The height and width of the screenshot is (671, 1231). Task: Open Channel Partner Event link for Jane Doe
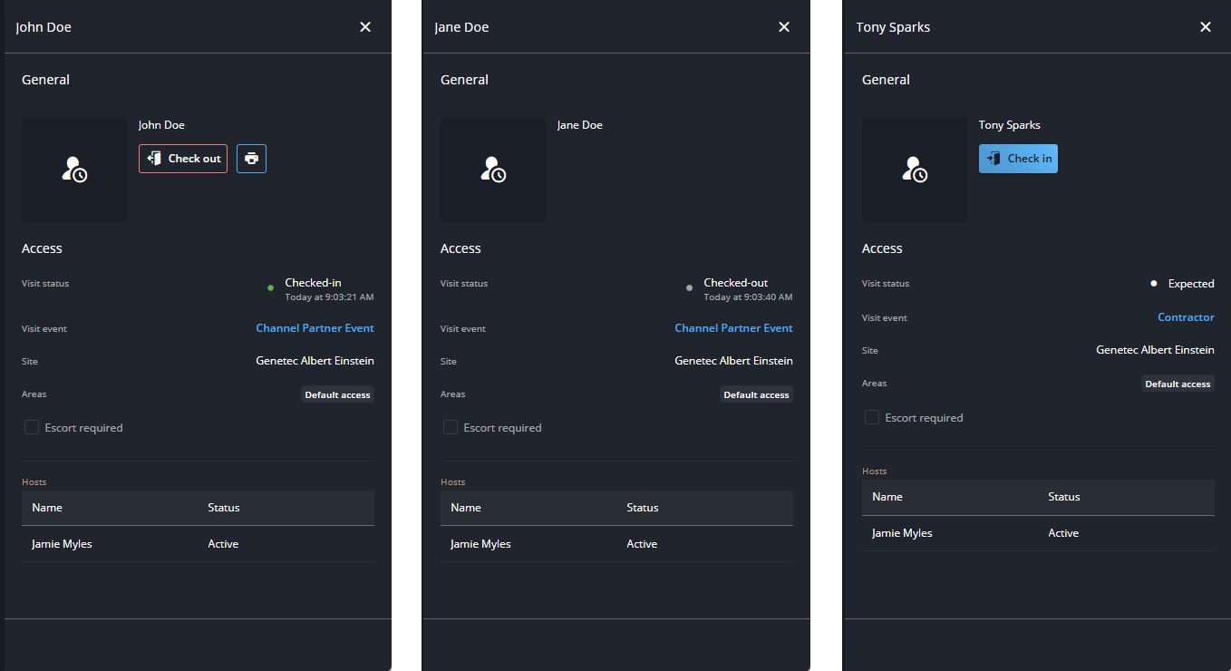point(733,328)
